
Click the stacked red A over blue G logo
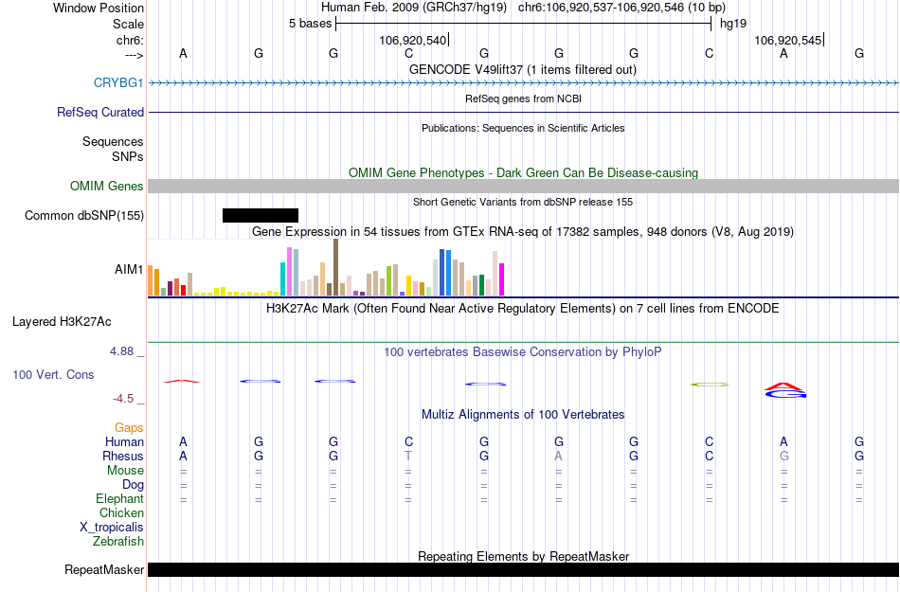[x=785, y=390]
